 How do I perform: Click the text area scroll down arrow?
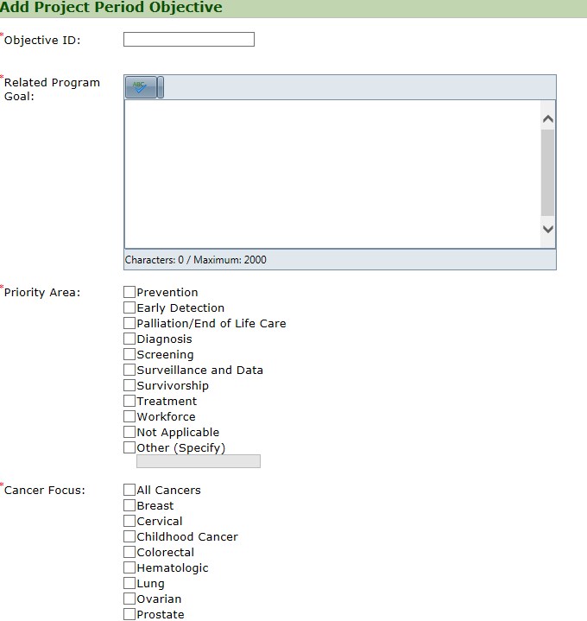pos(548,229)
